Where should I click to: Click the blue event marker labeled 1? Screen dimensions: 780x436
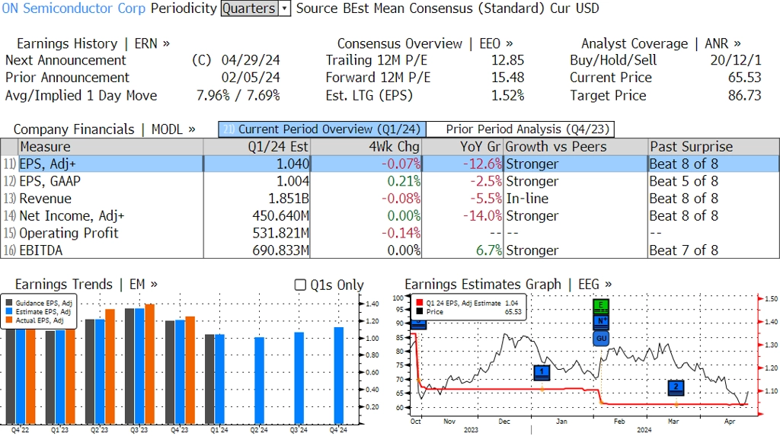pos(542,373)
